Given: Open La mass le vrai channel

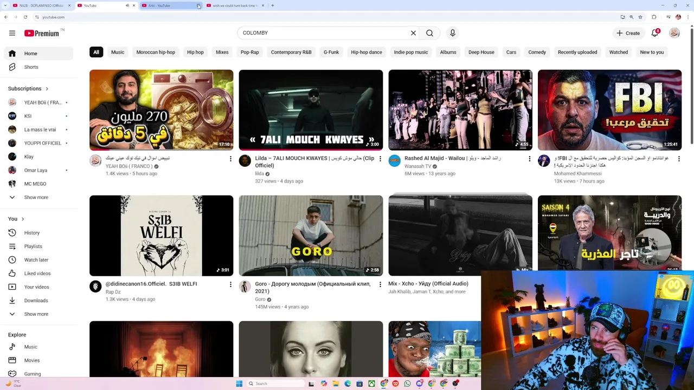Looking at the screenshot, I should pos(38,129).
